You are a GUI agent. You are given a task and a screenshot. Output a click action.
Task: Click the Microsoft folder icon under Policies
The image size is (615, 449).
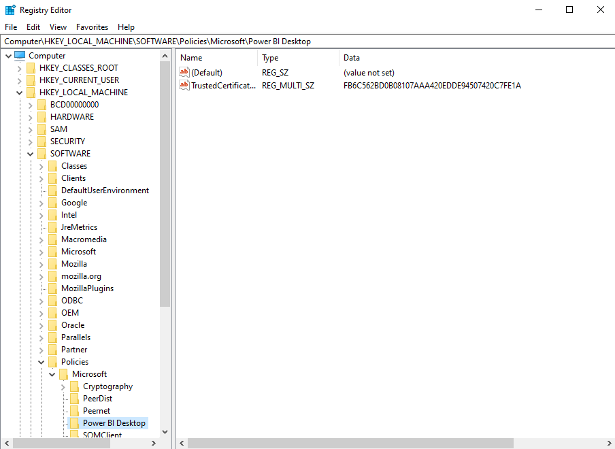point(63,373)
